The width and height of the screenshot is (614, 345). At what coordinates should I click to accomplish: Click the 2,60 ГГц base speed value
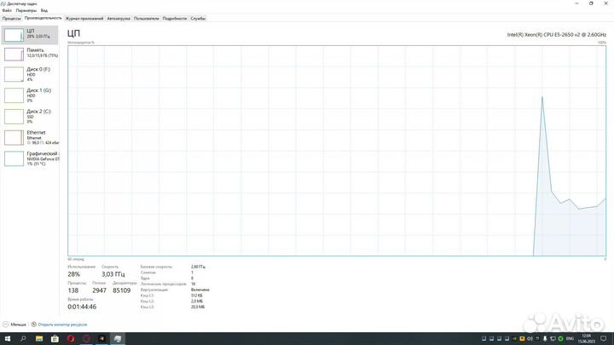198,267
